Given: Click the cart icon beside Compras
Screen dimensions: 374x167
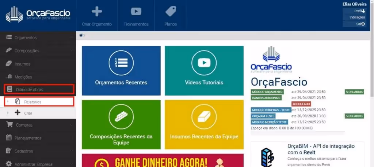Looking at the screenshot, I should (9, 124).
